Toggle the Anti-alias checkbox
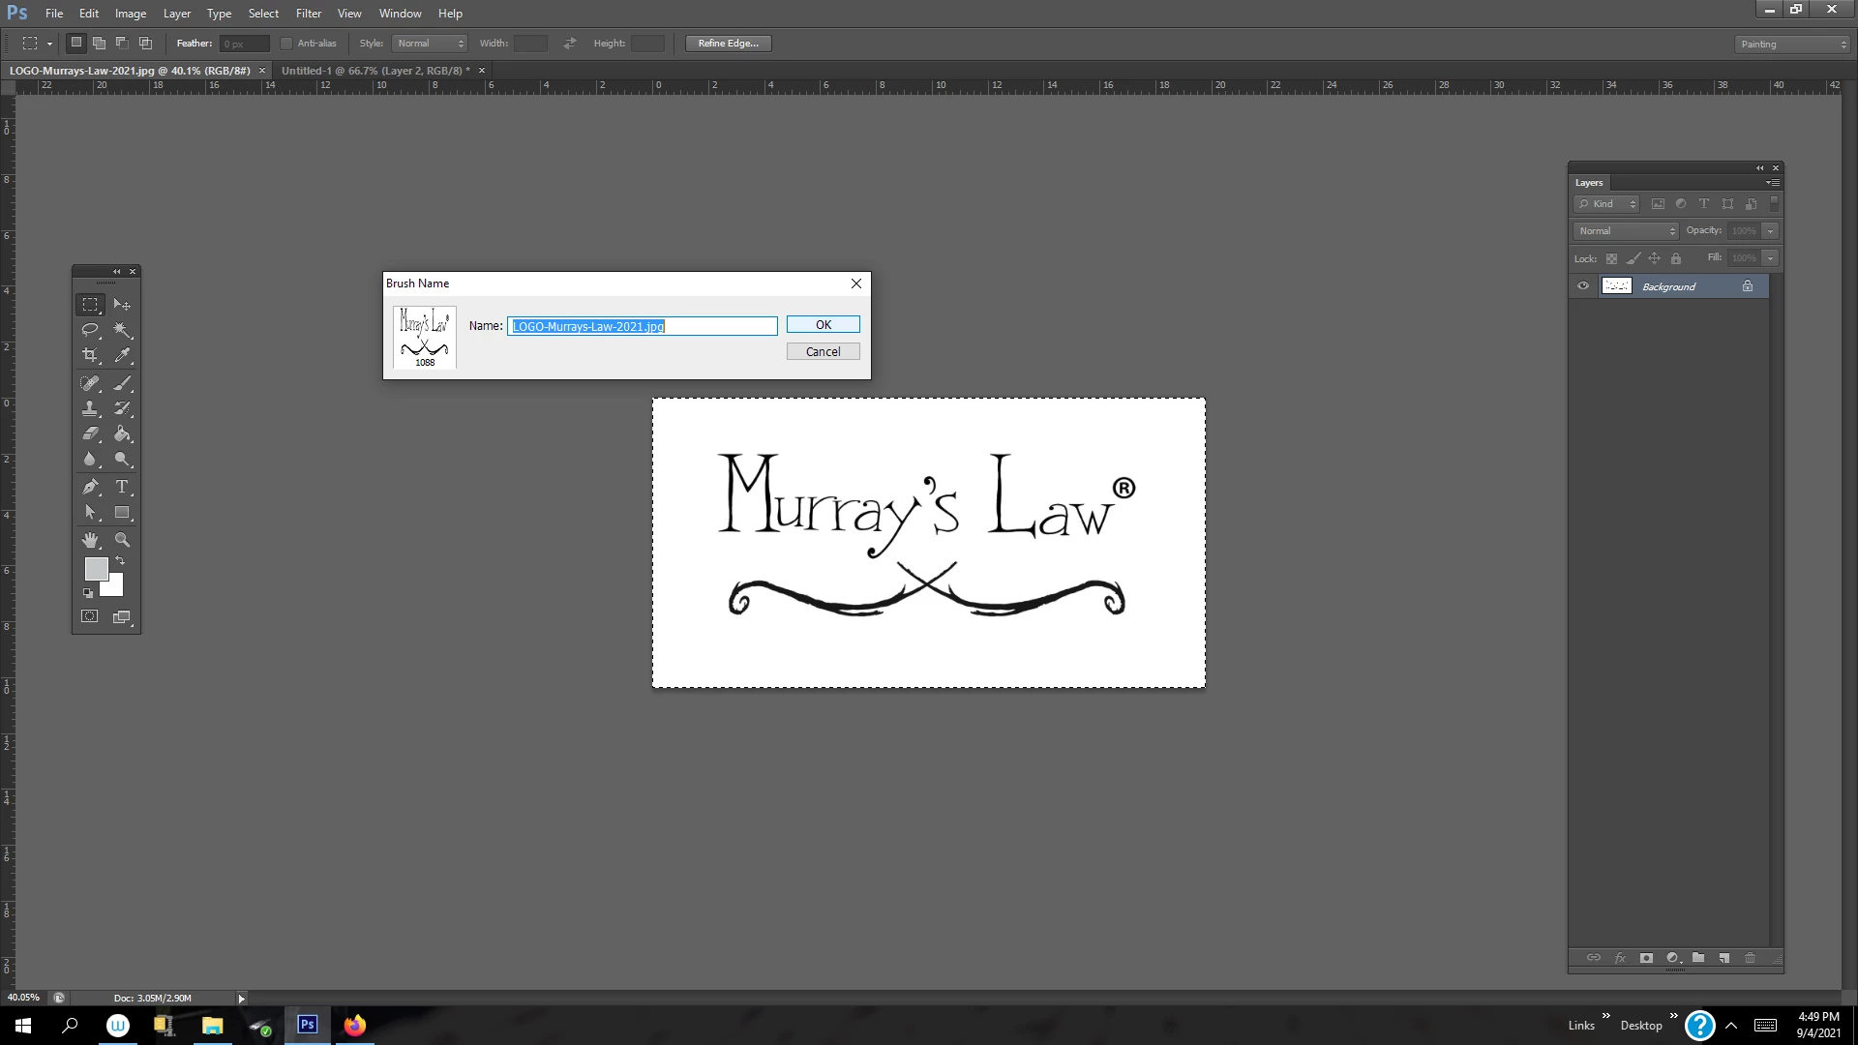Viewport: 1858px width, 1045px height. click(286, 44)
